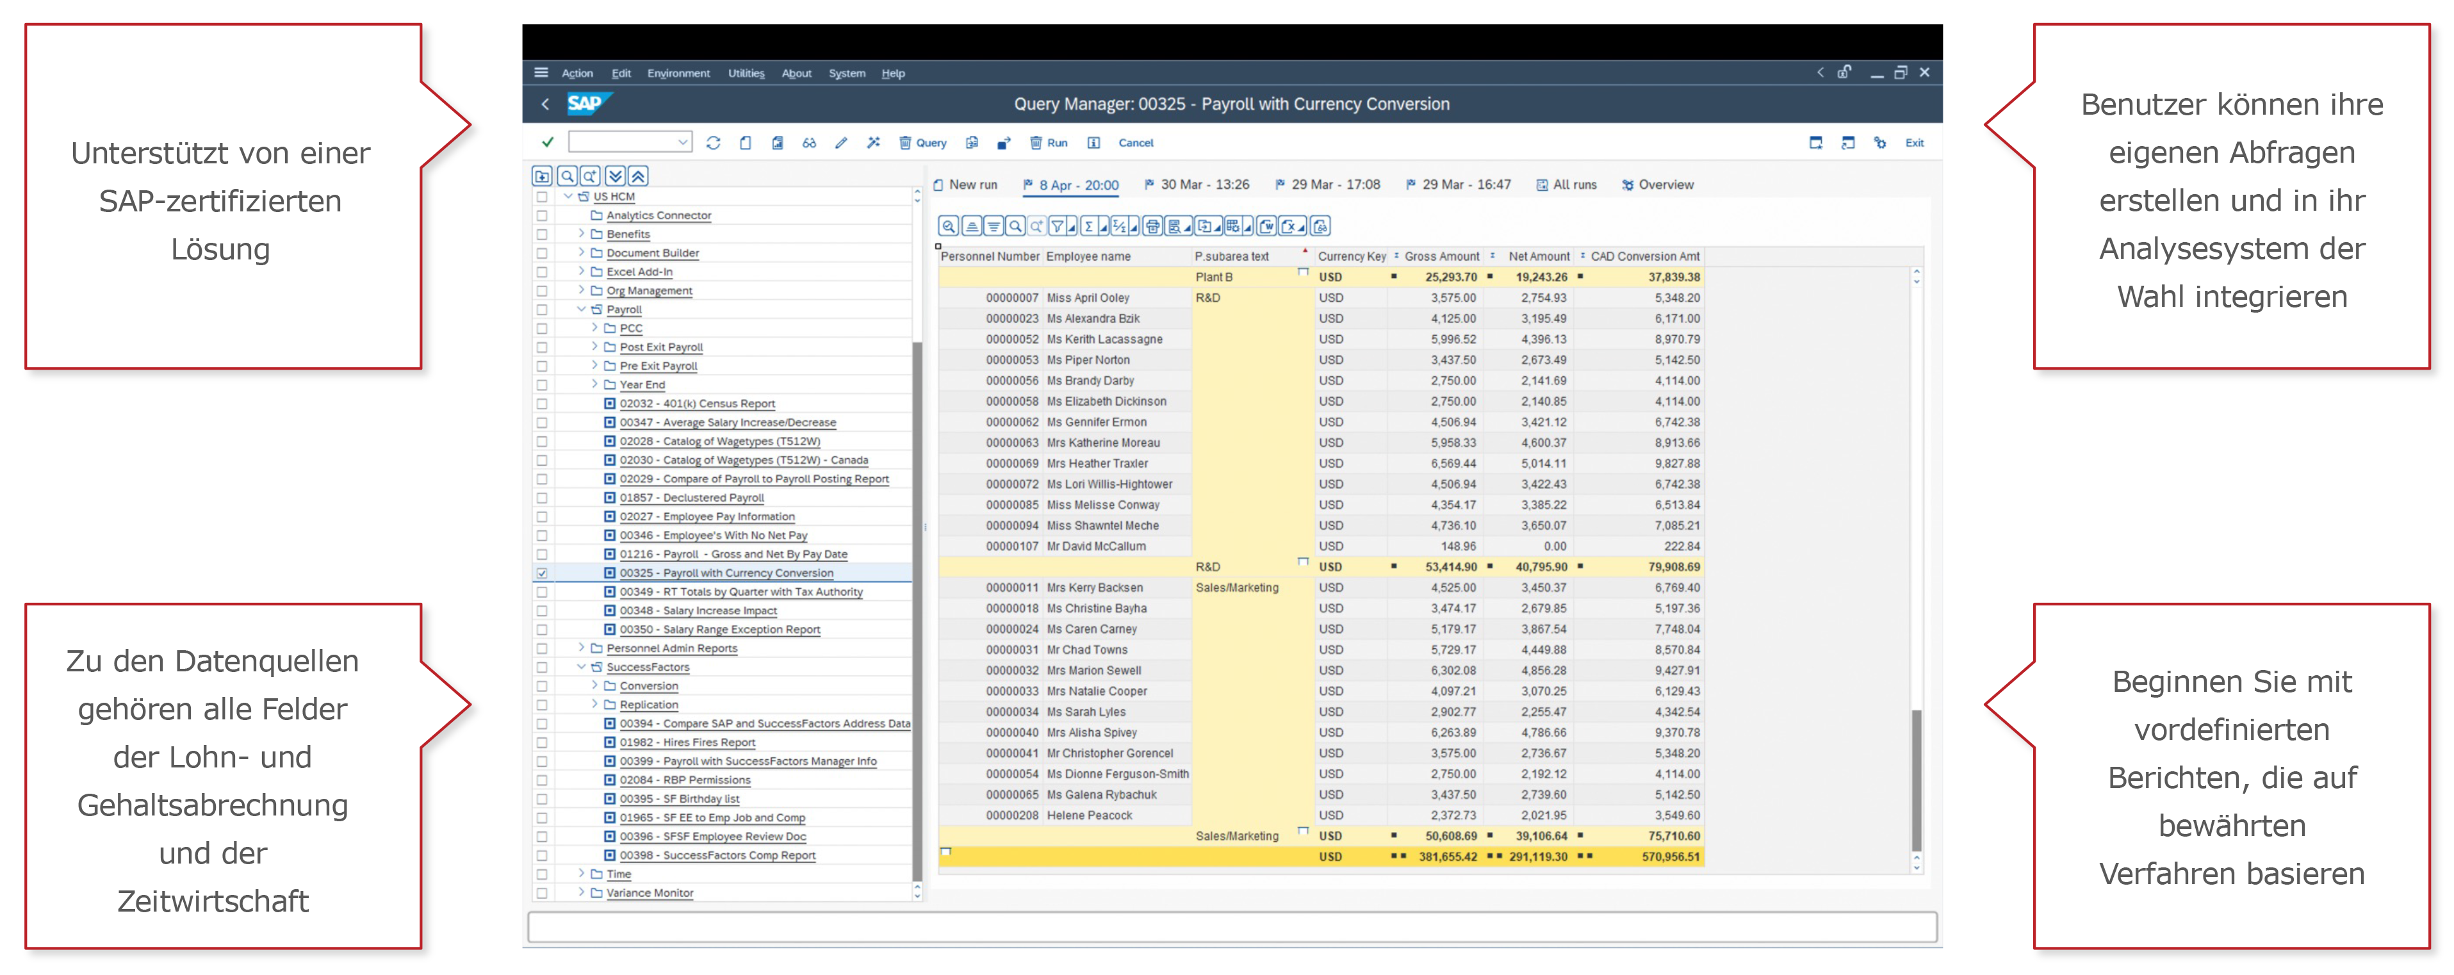This screenshot has width=2454, height=975.
Task: Click the binoculars display icon
Action: coord(809,143)
